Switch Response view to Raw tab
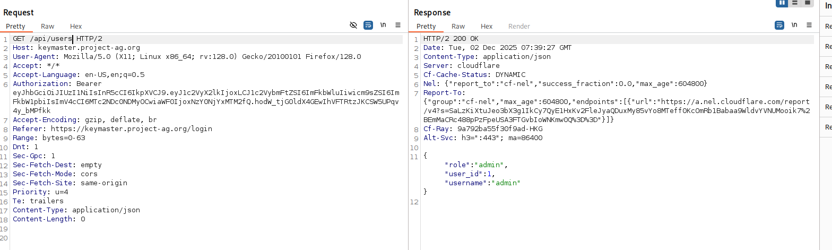832x250 pixels. coord(458,26)
